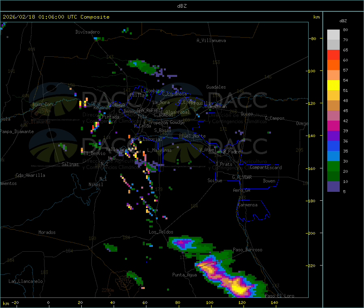The width and height of the screenshot is (364, 308).
Task: Click the 'V_Atuel' label
Action: click(208, 150)
